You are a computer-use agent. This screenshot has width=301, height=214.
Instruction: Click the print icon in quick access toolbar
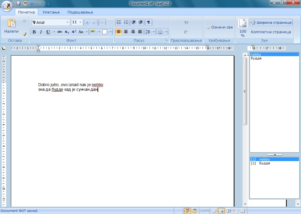click(25, 4)
